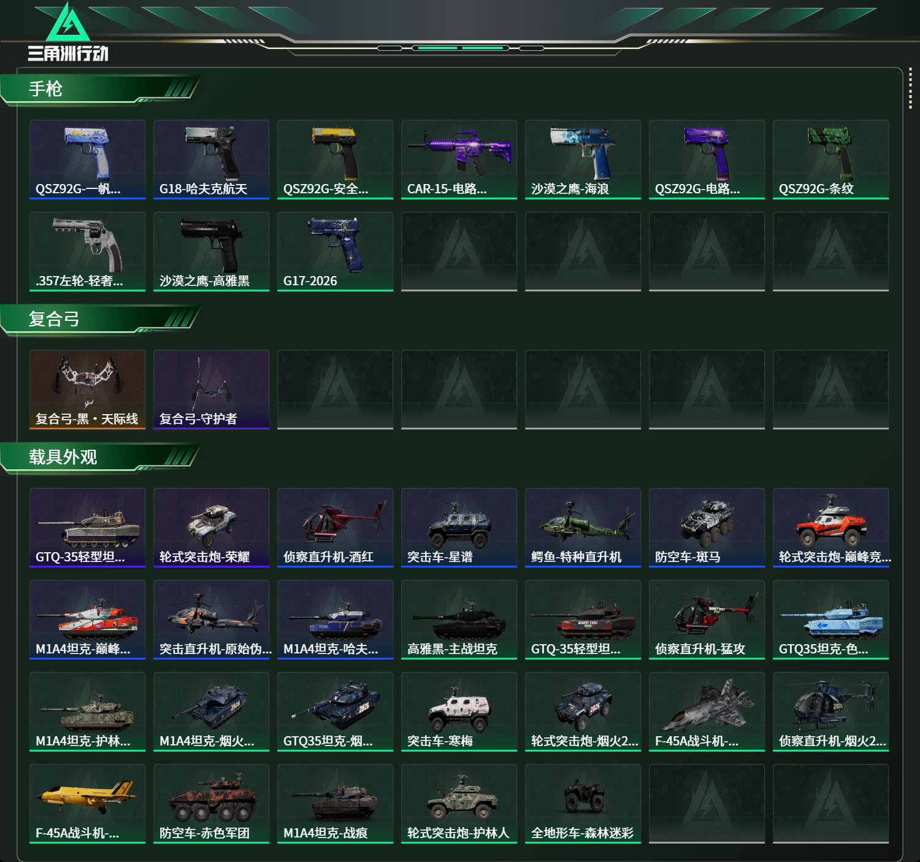Open the 高雅黑-主战坦克 skin

[459, 620]
